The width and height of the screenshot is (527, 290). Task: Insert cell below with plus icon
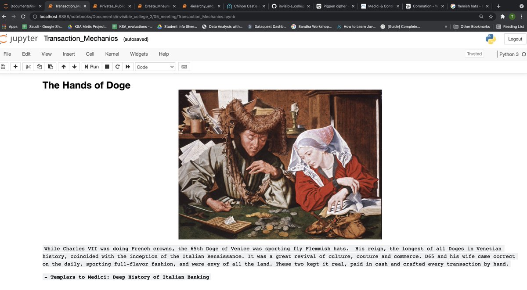[x=15, y=67]
